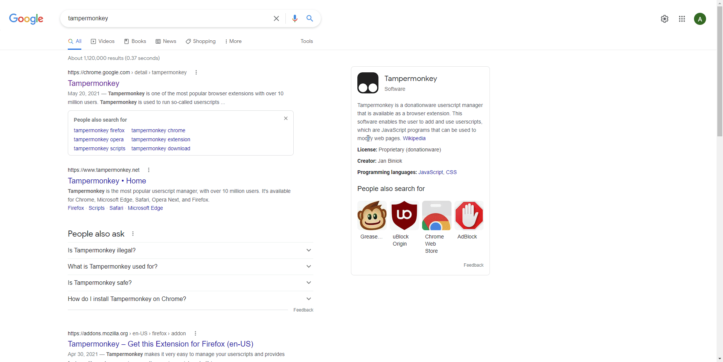Open options dots for chrome.google.com result

pos(196,72)
